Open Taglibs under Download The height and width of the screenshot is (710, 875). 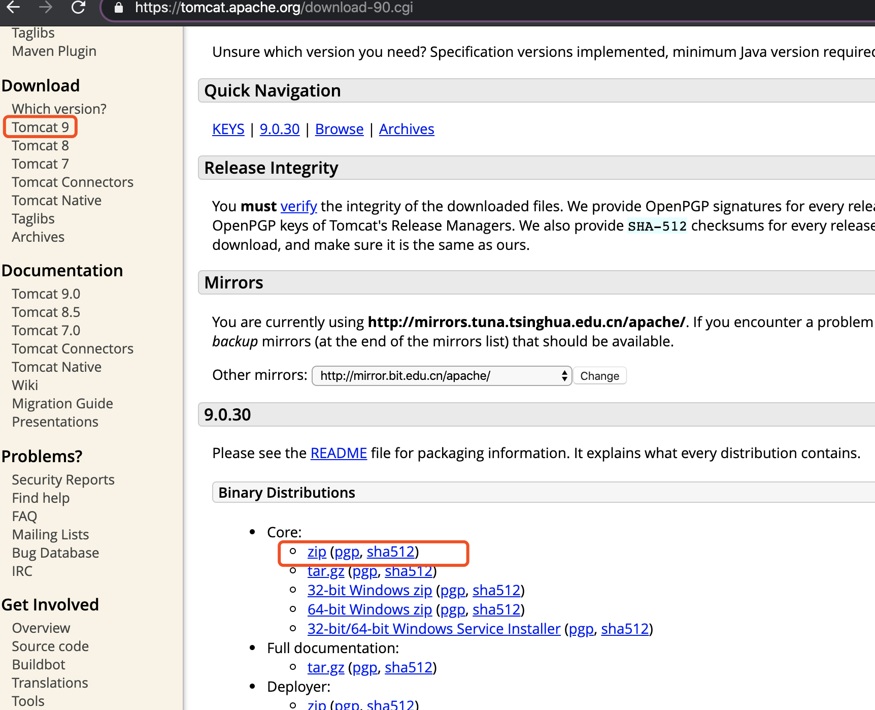33,218
